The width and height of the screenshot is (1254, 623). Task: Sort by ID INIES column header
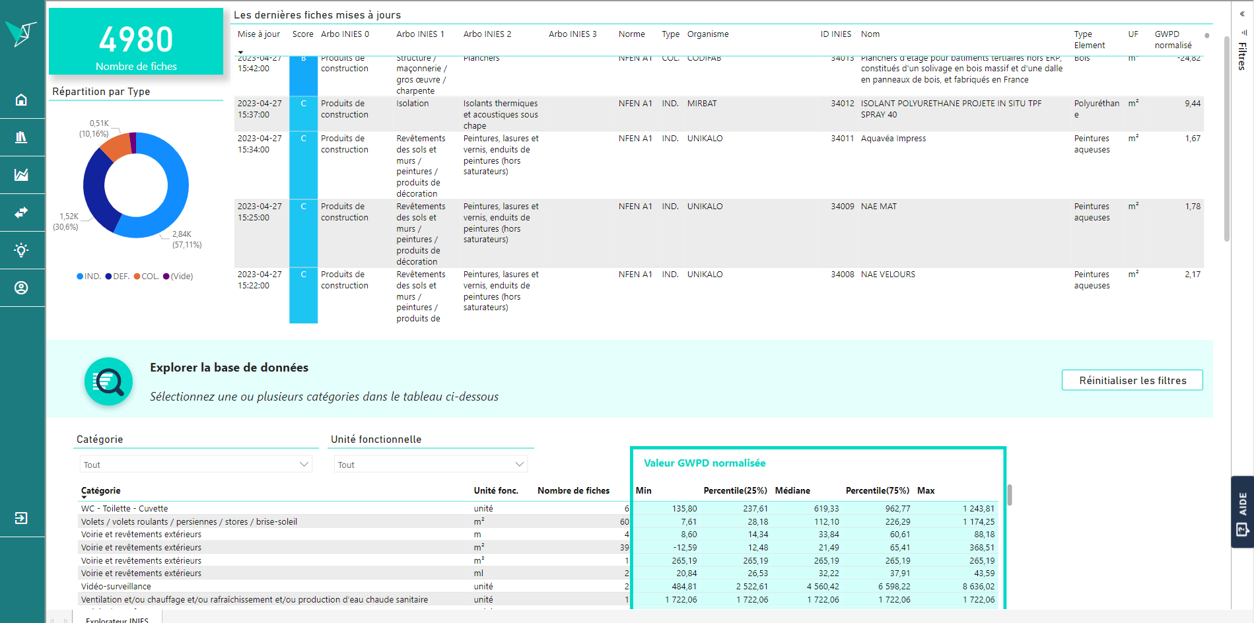tap(836, 34)
